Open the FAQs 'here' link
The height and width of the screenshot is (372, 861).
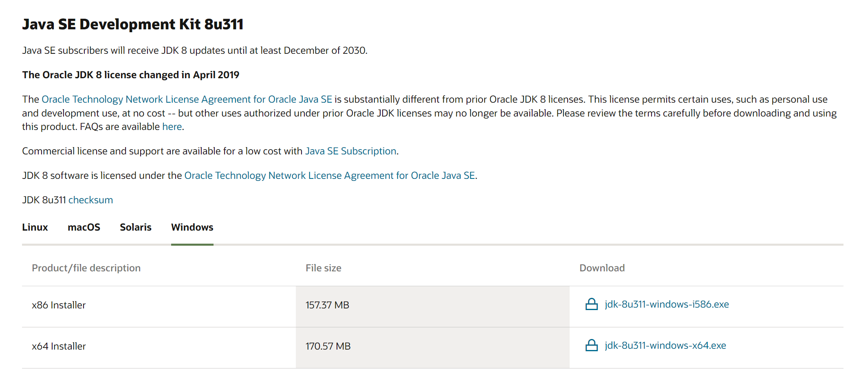tap(172, 127)
